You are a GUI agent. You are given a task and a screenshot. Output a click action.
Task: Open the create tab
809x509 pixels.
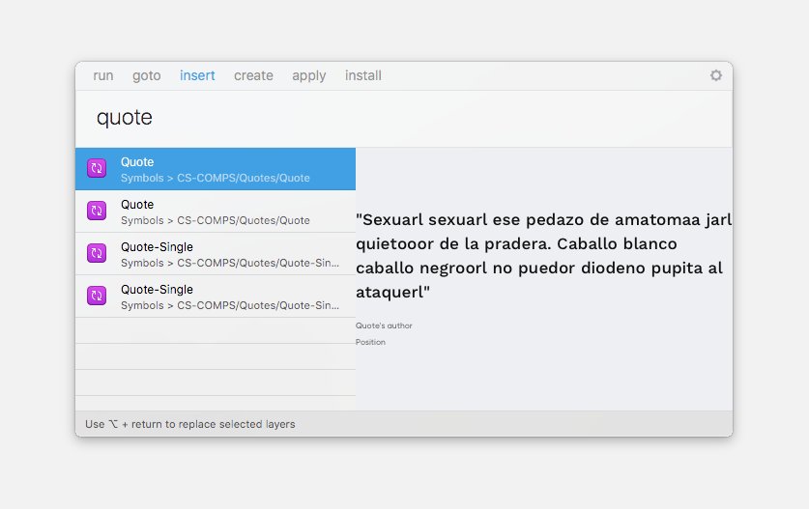253,75
